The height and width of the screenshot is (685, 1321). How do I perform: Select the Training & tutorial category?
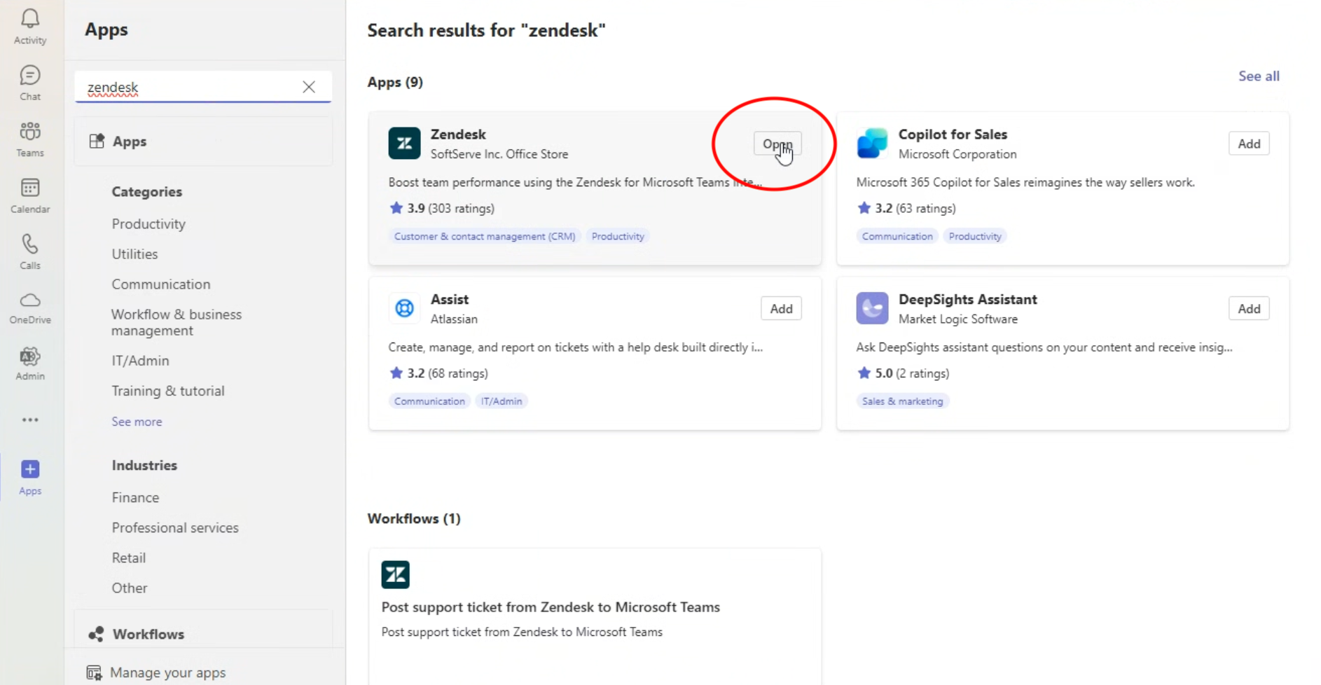[x=168, y=391]
